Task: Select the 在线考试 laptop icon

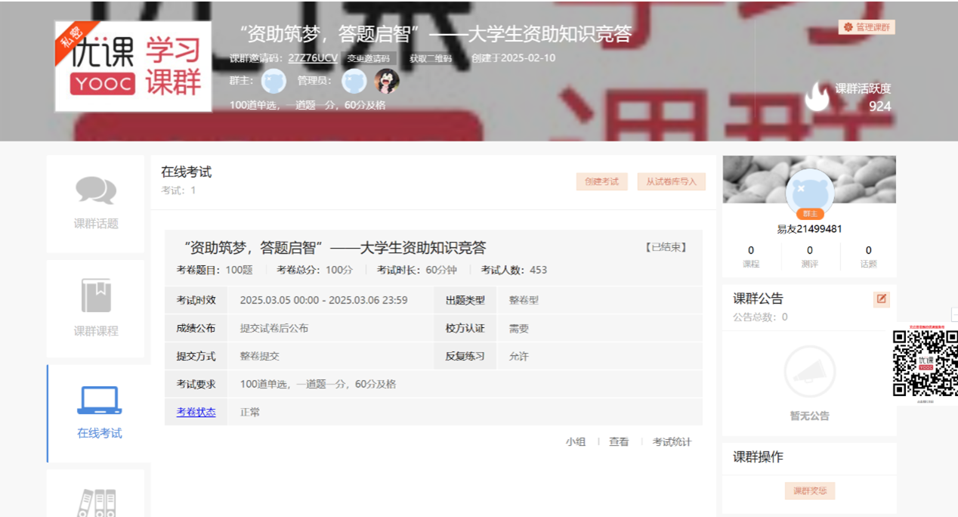Action: (99, 401)
